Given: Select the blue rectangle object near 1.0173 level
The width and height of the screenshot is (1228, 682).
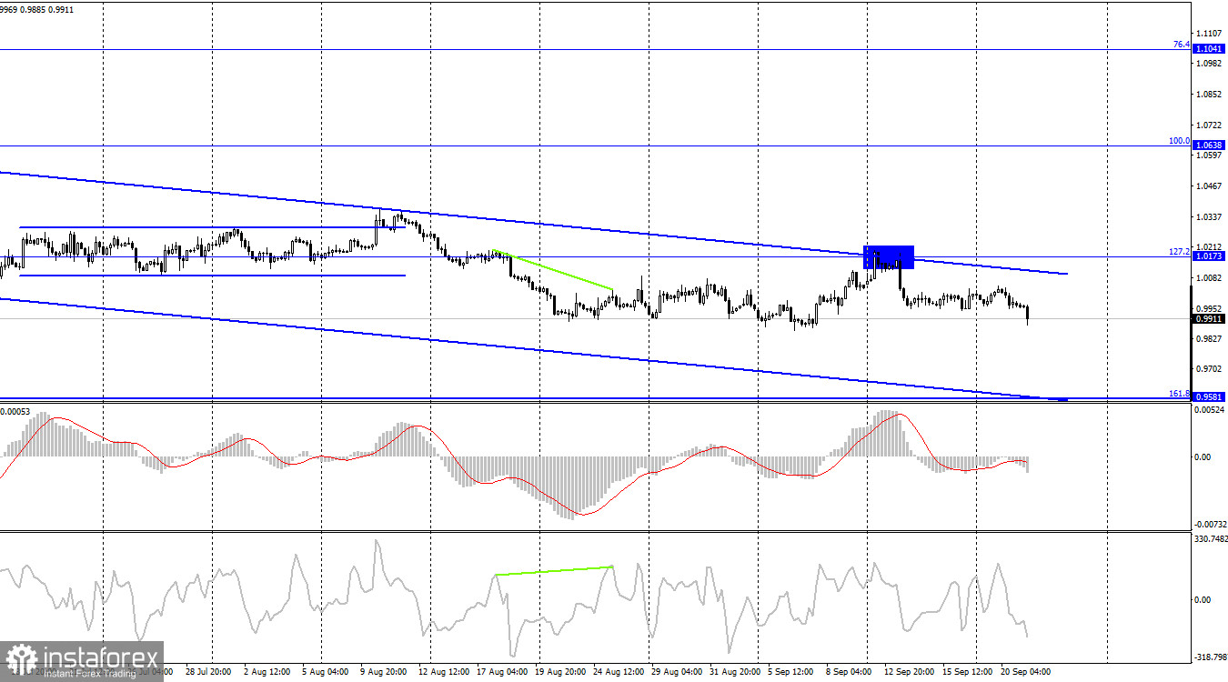Looking at the screenshot, I should point(889,257).
